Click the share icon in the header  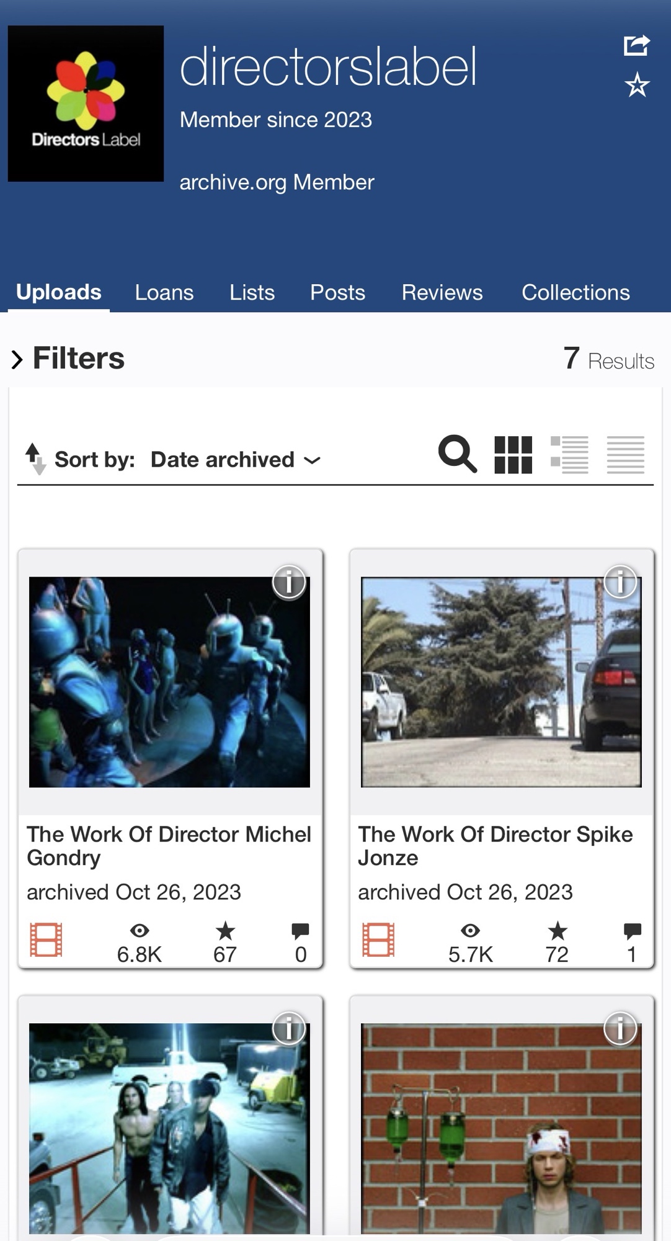pyautogui.click(x=636, y=45)
